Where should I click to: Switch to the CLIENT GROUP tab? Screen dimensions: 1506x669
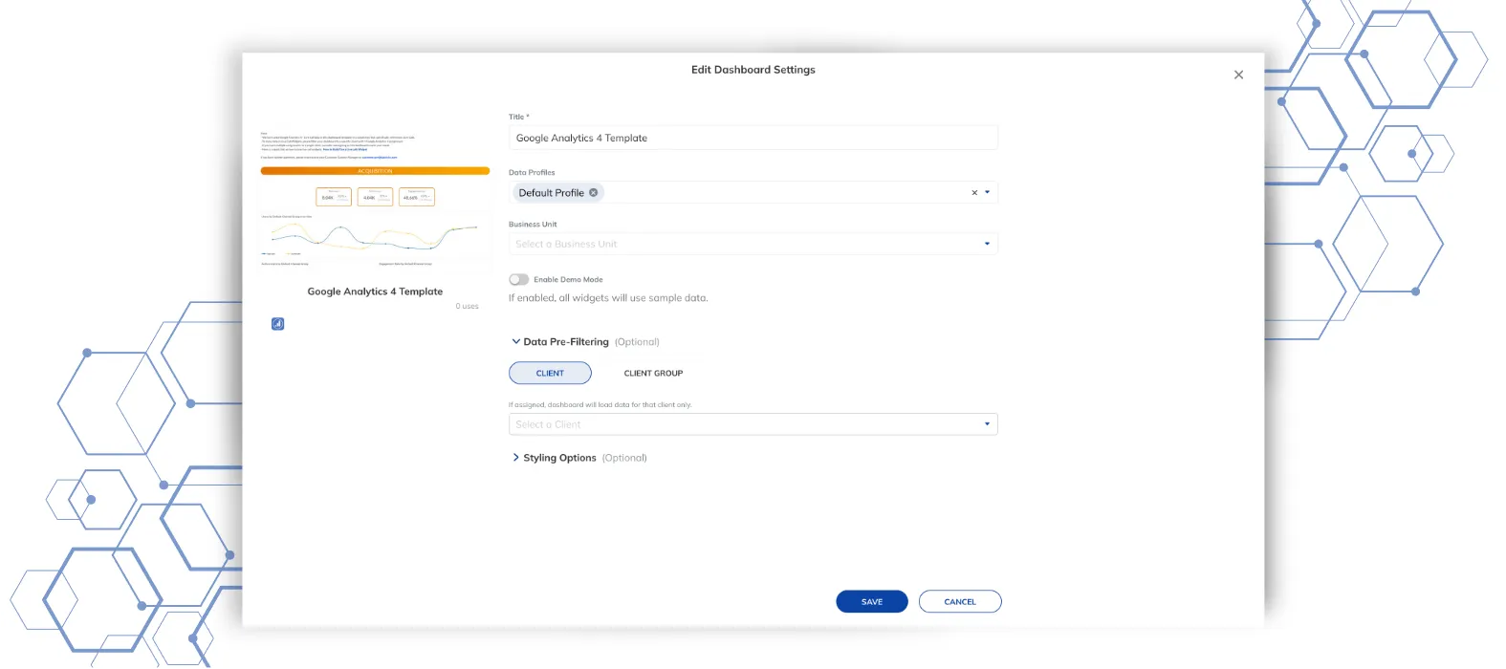[x=653, y=373]
